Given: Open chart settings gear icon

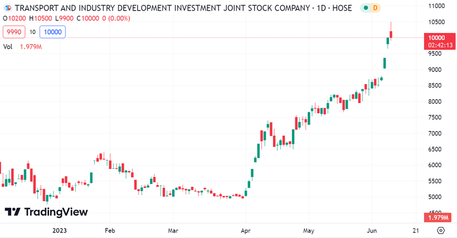Looking at the screenshot, I should coord(441,230).
